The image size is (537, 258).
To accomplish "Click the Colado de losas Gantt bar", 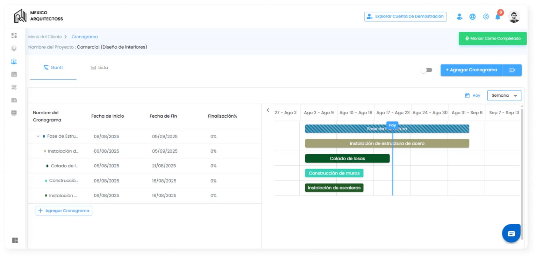I will tap(347, 159).
